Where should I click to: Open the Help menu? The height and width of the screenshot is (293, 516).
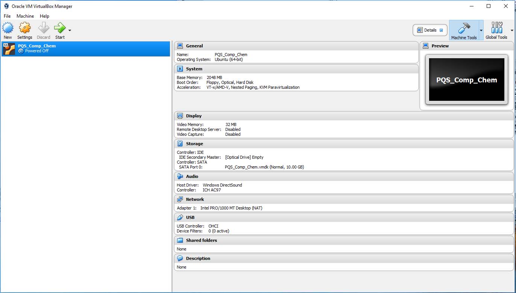(44, 16)
